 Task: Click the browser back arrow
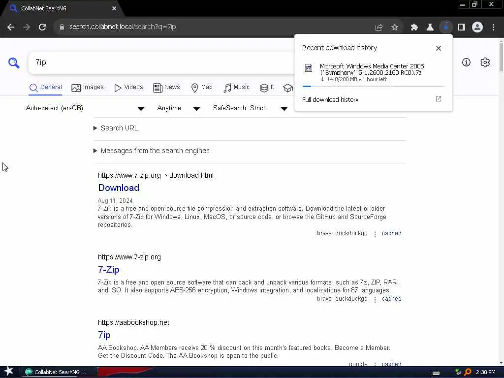(x=11, y=27)
